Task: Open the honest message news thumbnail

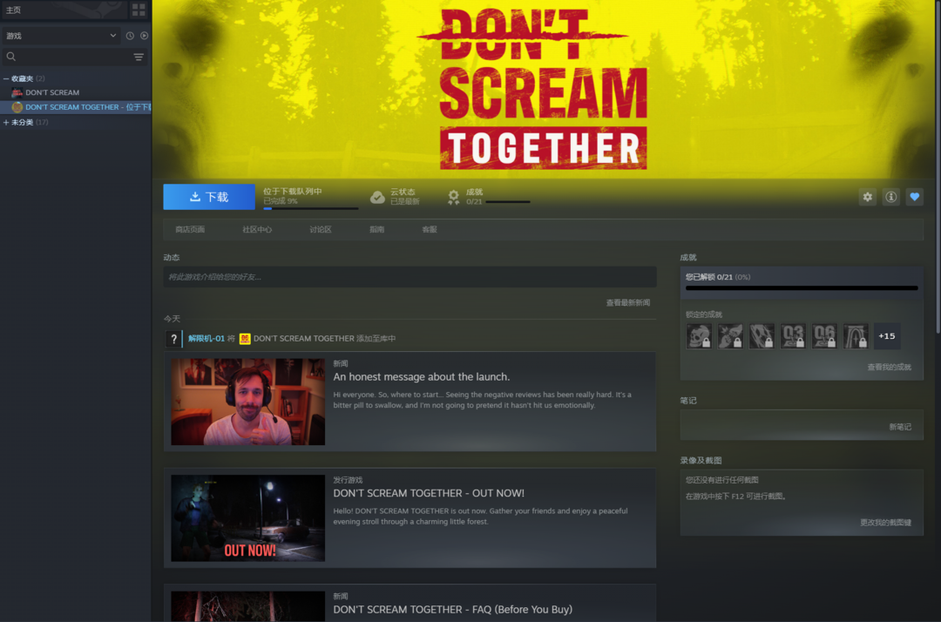Action: 247,402
